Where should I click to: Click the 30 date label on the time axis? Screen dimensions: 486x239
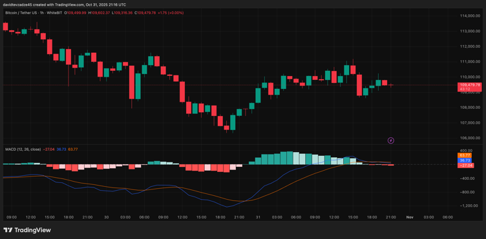coord(107,217)
